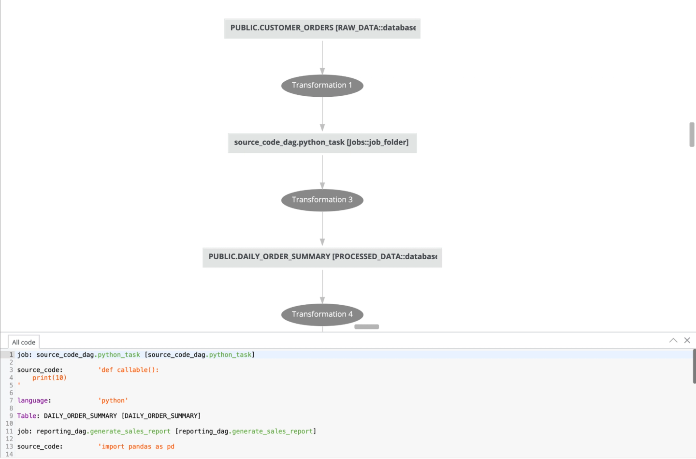Select the Transformation 3 node
This screenshot has width=696, height=459.
[x=322, y=199]
